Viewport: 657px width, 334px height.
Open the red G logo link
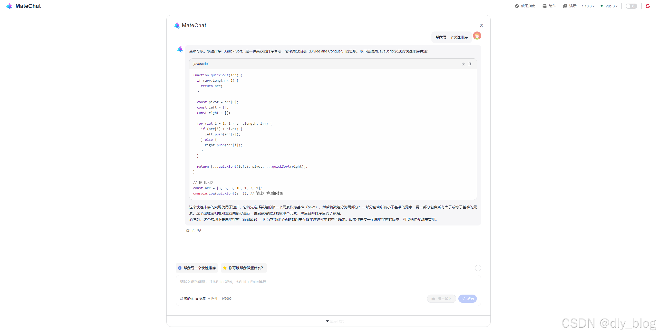648,6
